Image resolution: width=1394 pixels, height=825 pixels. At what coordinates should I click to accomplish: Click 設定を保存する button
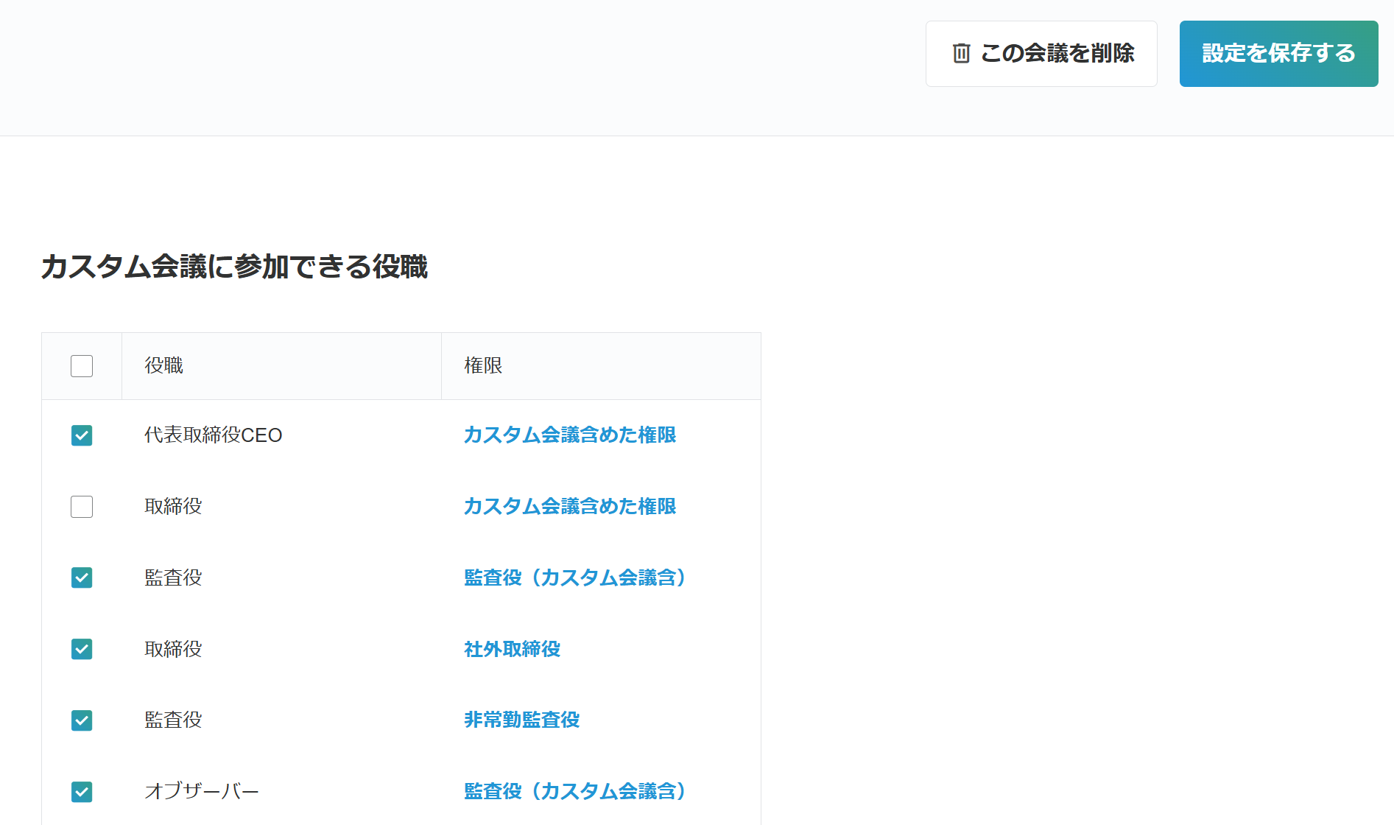(1278, 53)
